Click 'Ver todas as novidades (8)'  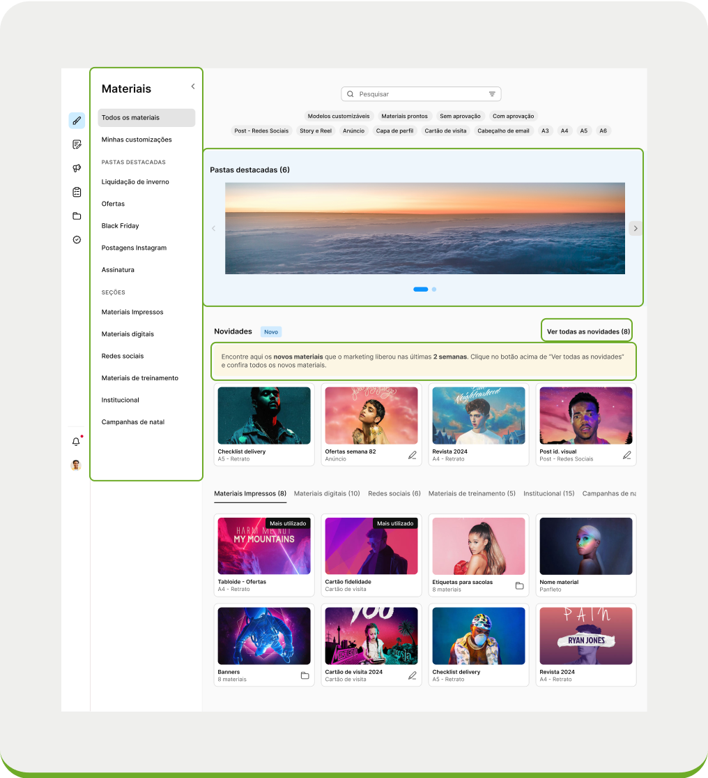(x=588, y=331)
